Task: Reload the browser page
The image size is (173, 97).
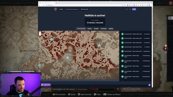Action: click(x=44, y=5)
